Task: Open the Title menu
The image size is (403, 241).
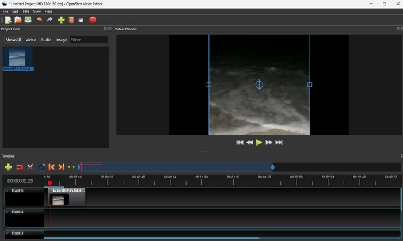Action: 26,12
